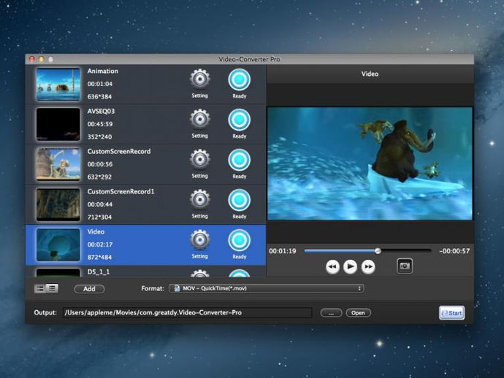Screen dimensions: 504x378
Task: Click the video preview frame
Action: click(370, 163)
